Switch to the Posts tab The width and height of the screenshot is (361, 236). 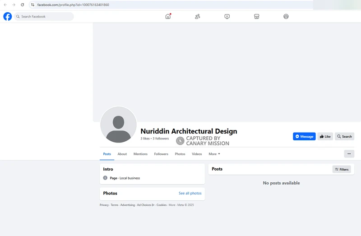107,154
